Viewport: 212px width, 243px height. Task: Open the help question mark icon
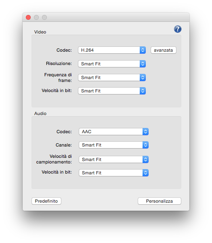(178, 29)
